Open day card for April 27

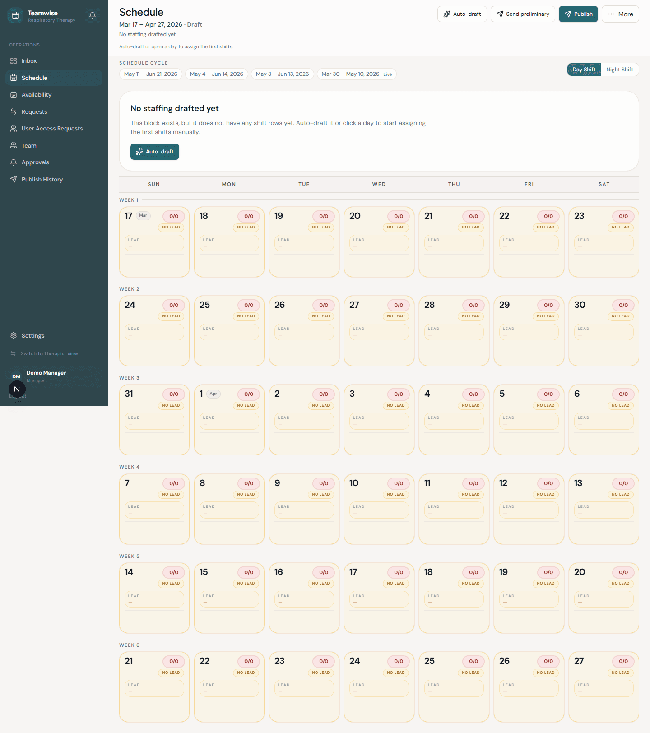click(x=604, y=687)
